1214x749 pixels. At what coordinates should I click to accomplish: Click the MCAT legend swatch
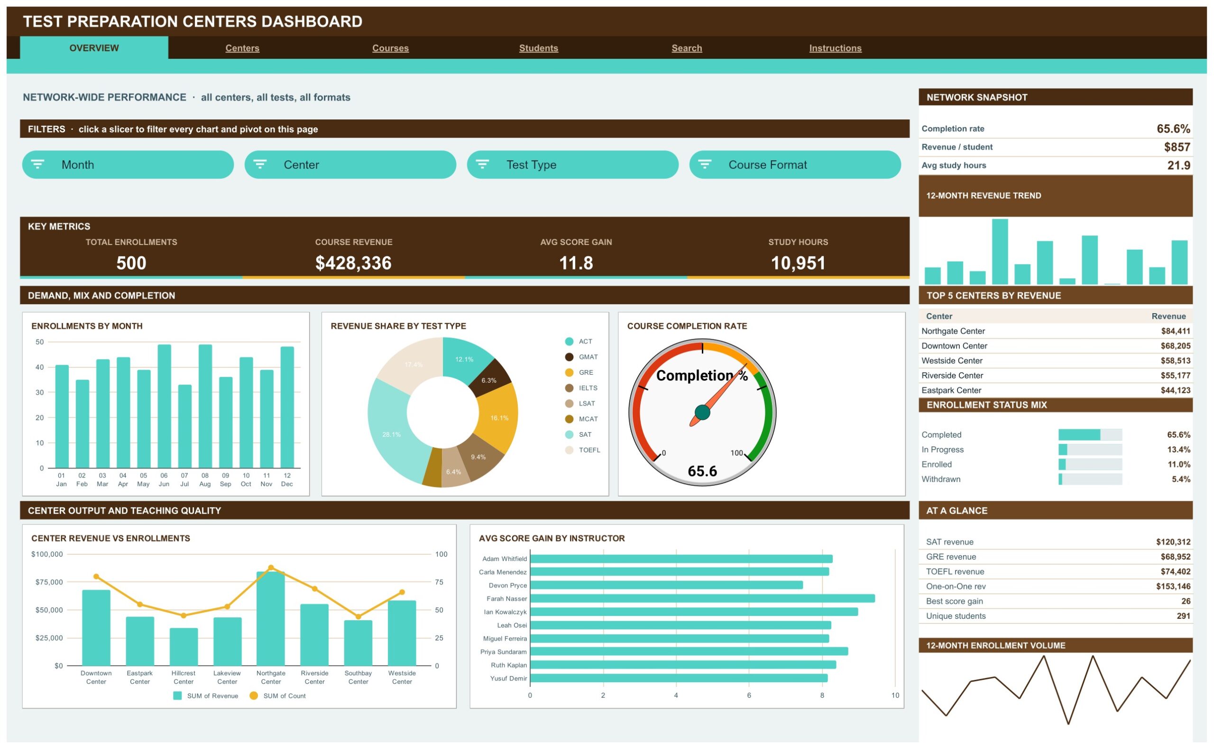click(x=569, y=419)
